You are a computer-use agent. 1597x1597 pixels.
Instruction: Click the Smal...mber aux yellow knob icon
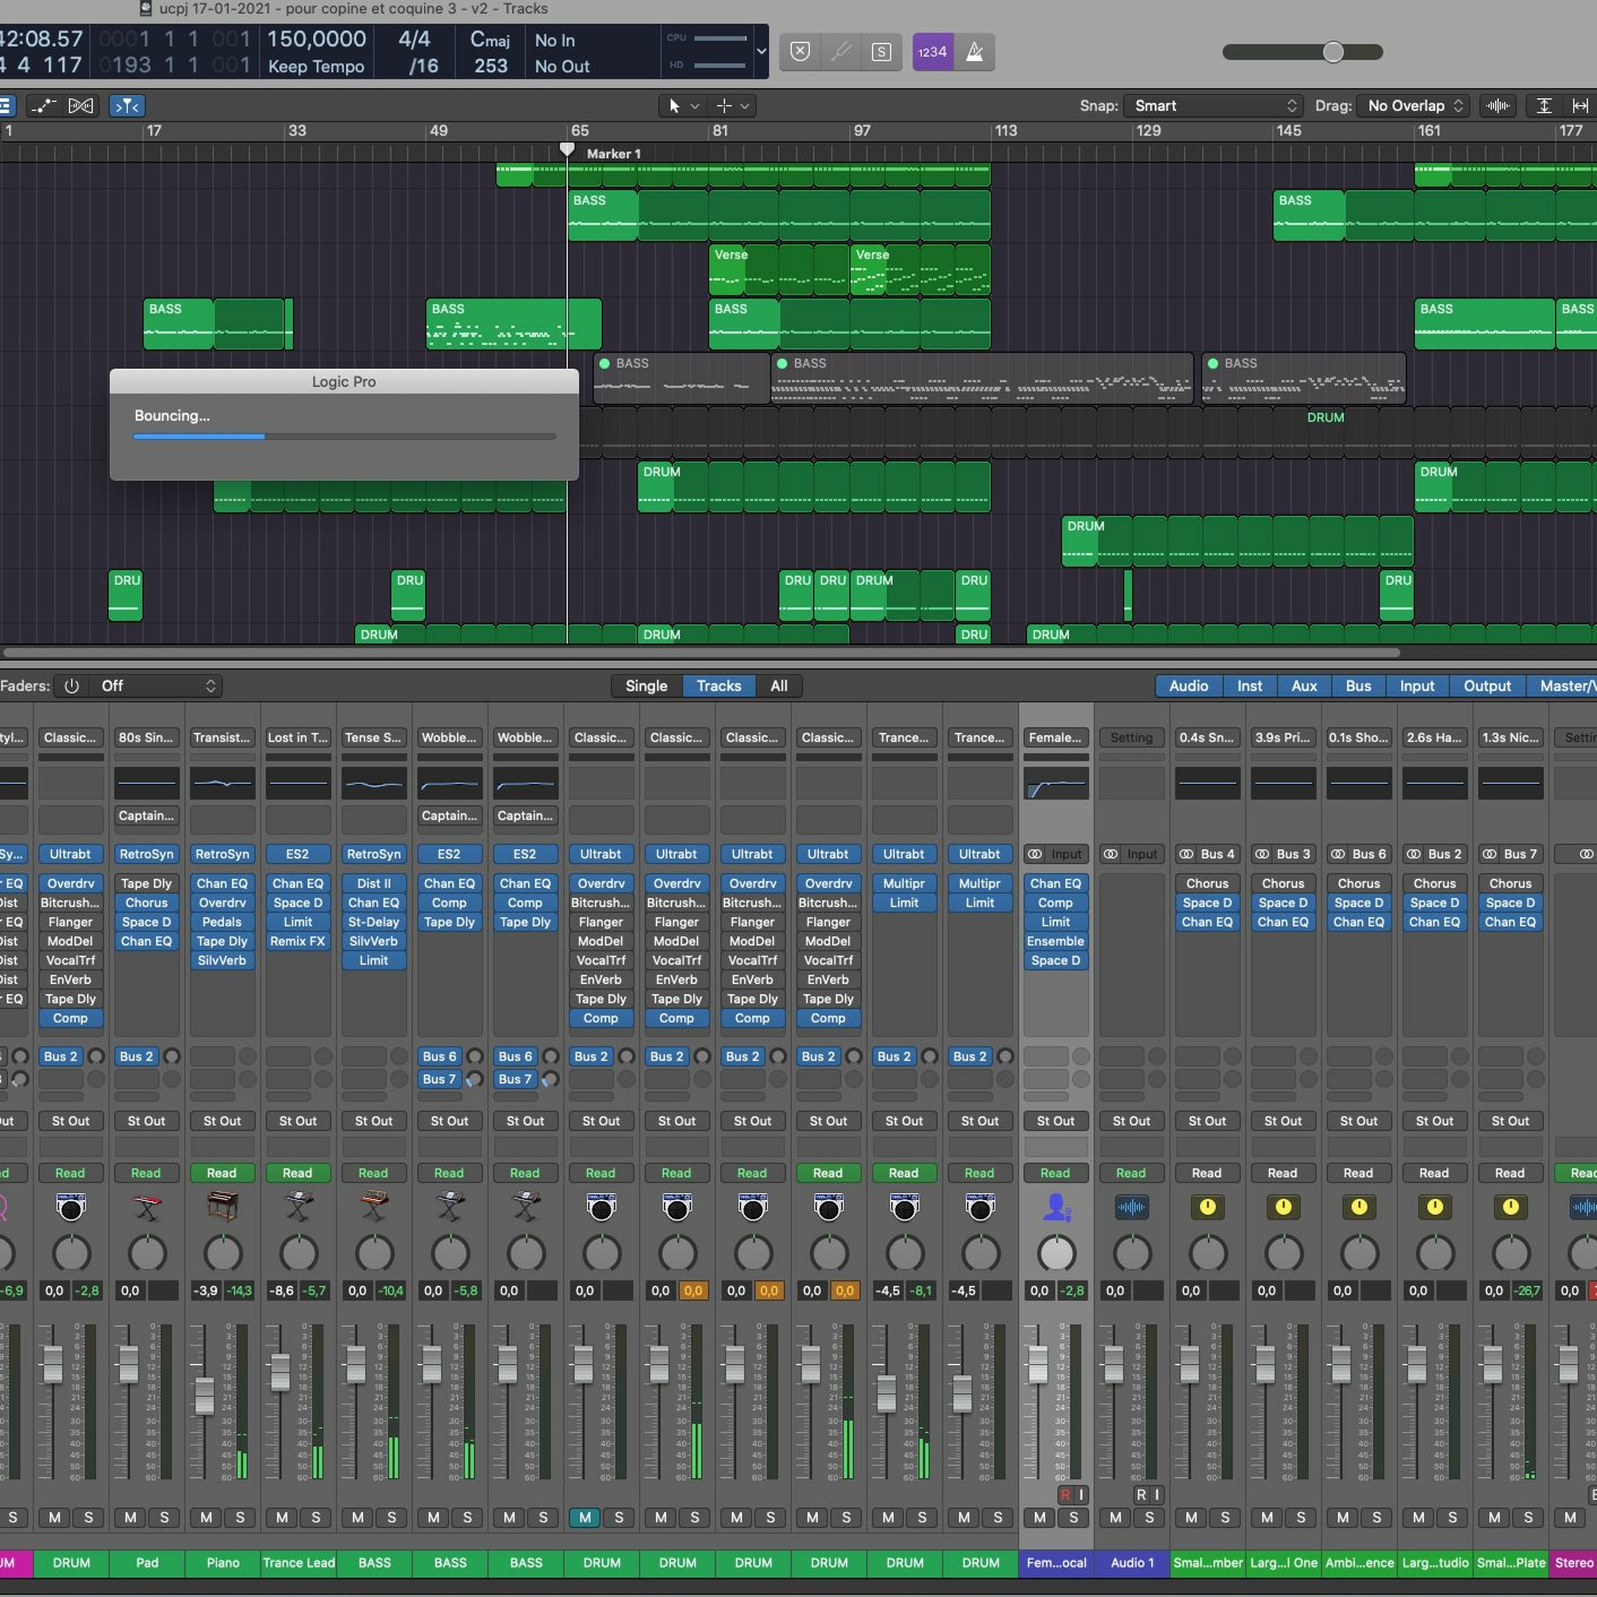click(1208, 1208)
